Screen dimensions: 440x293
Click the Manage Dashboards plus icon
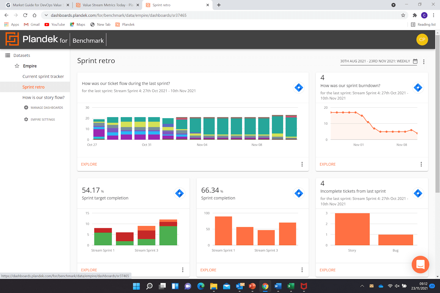[26, 107]
